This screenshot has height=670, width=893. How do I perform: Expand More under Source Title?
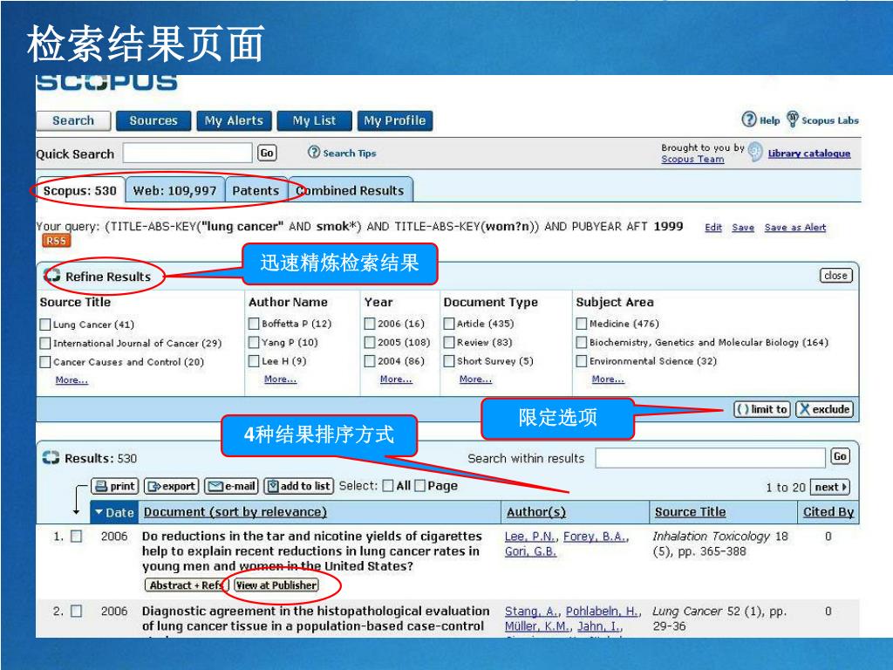(x=72, y=380)
